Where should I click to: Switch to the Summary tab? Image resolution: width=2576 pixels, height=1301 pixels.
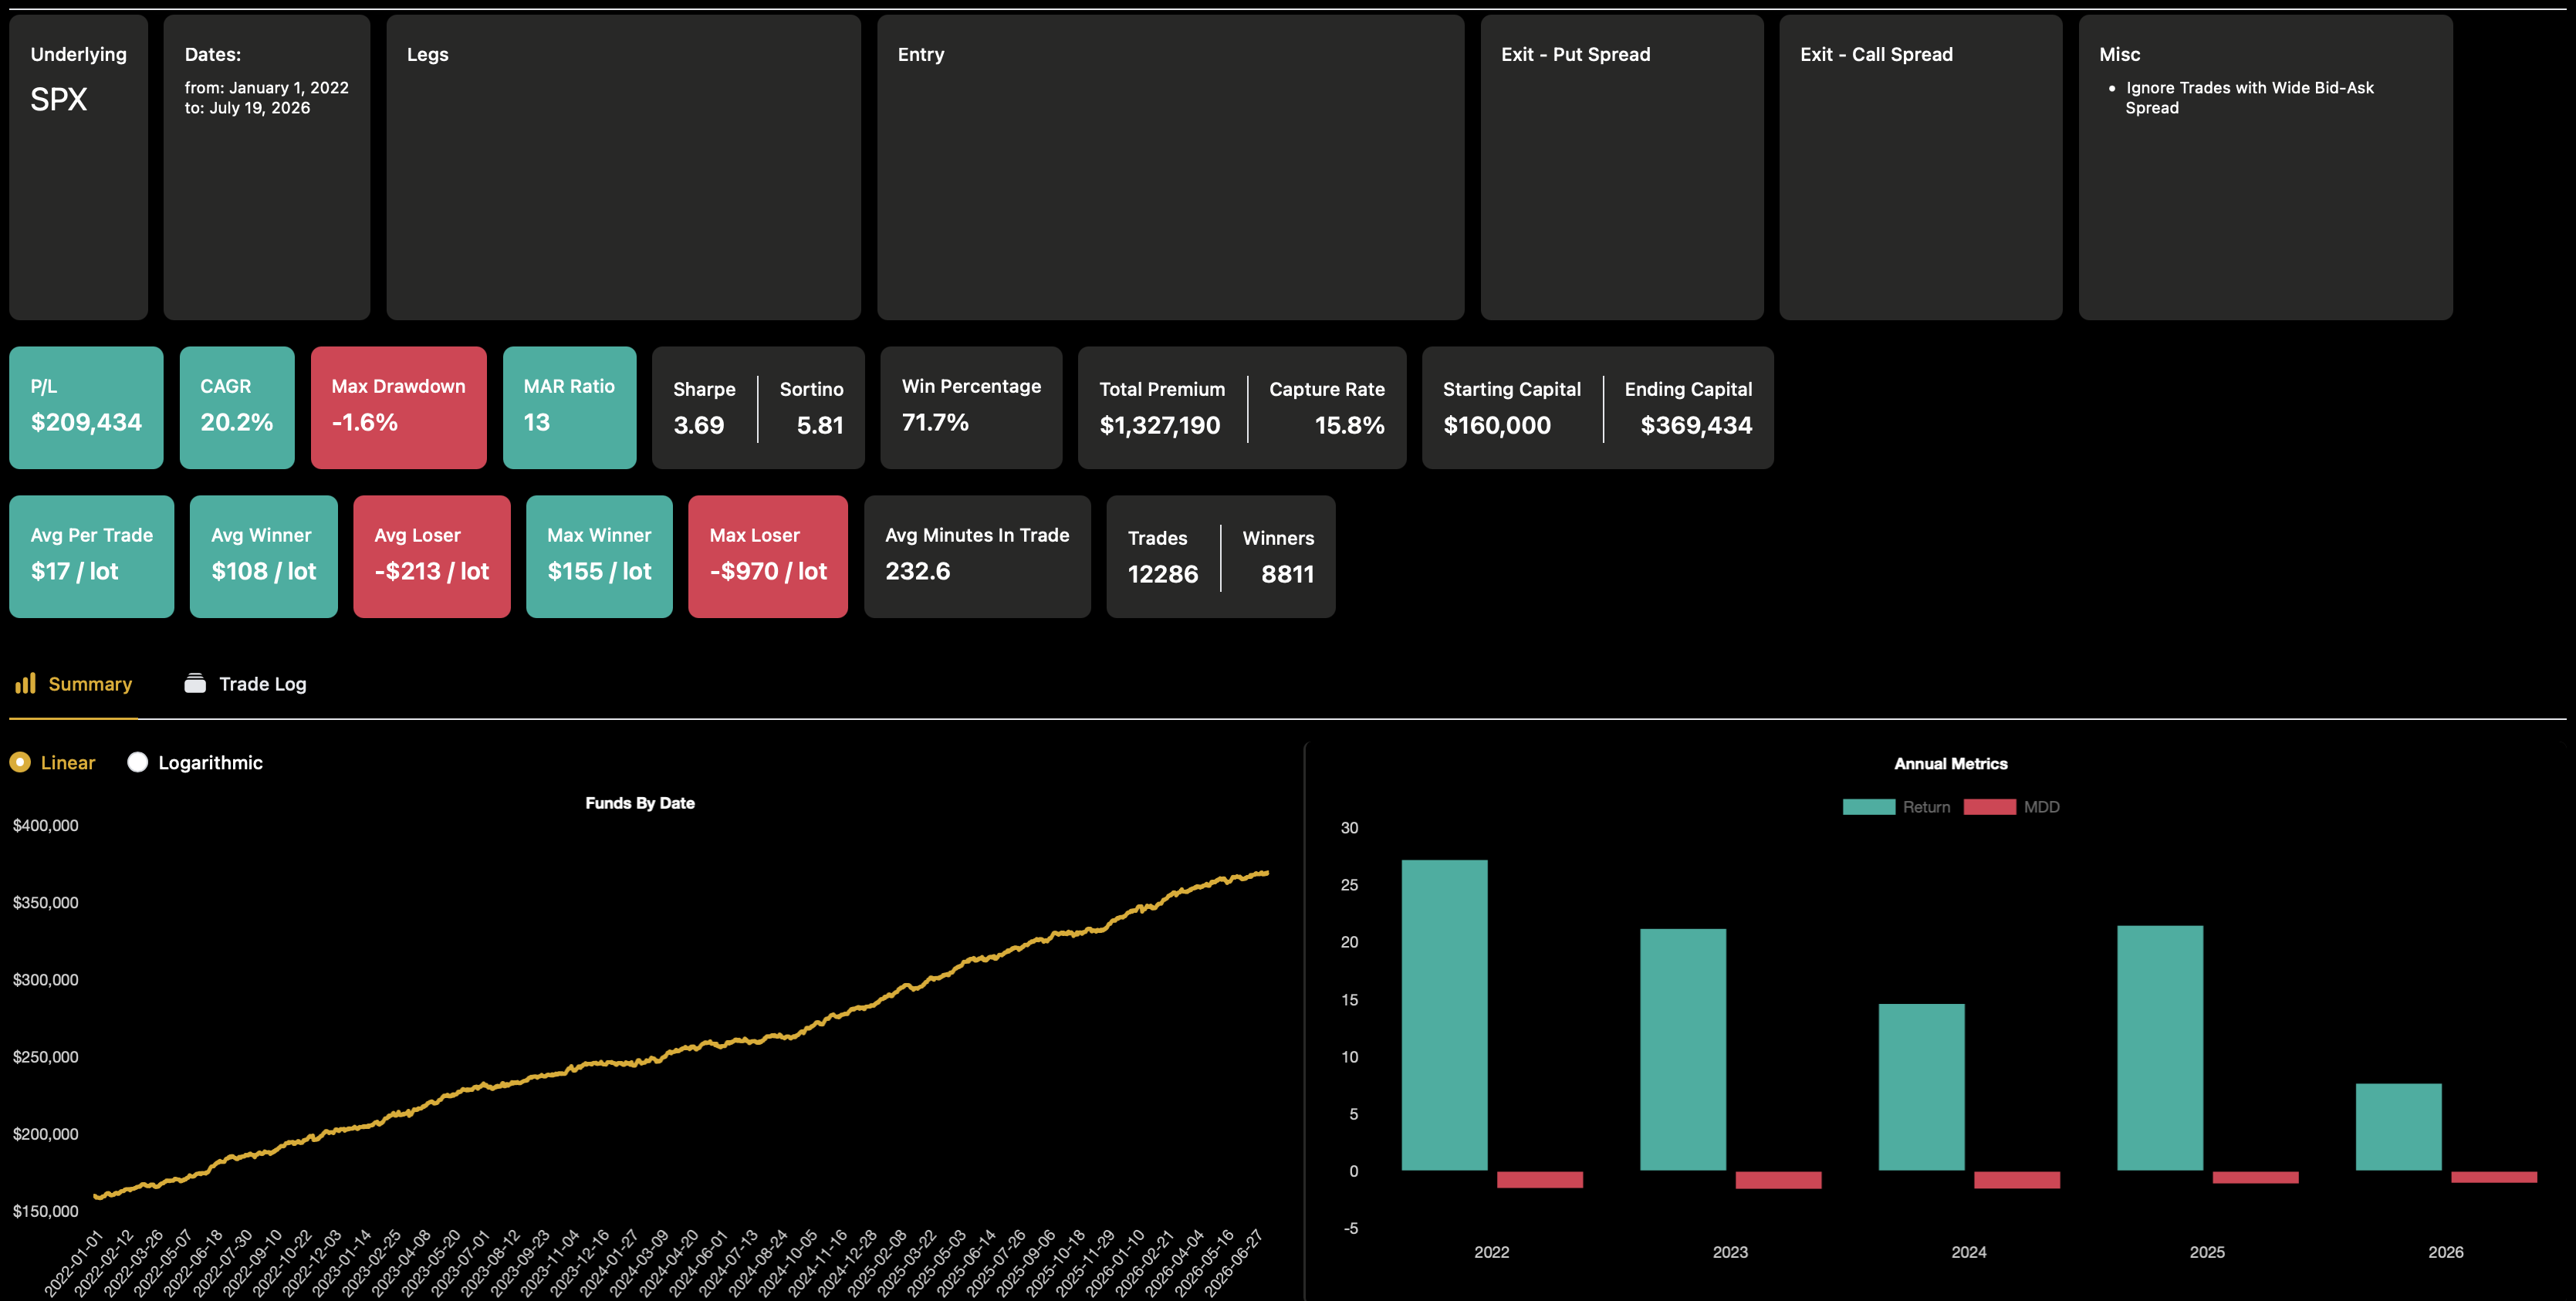click(73, 684)
